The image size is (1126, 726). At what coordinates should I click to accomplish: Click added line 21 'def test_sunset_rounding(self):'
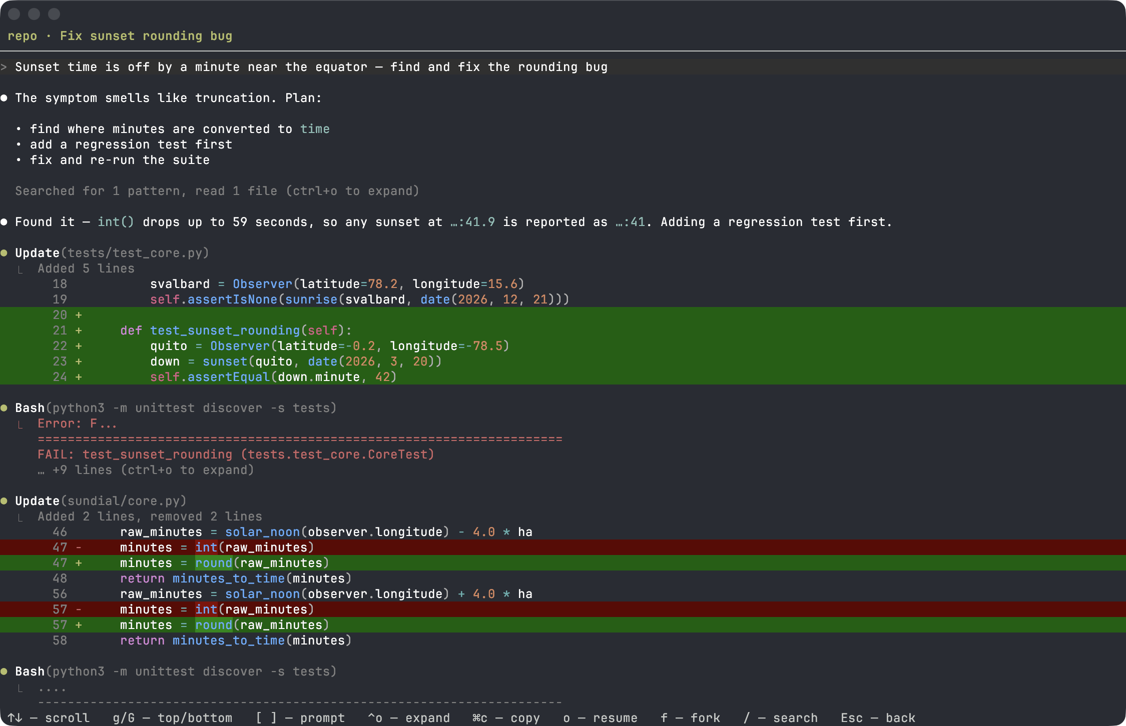coord(563,330)
